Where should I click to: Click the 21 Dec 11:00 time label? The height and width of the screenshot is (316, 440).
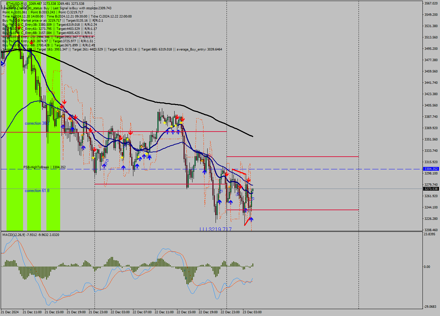32,312
